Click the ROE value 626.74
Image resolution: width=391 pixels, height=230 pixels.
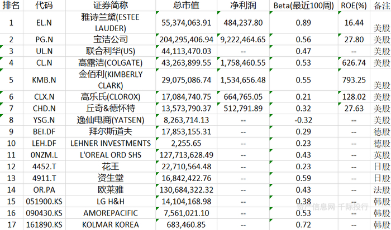(354, 63)
